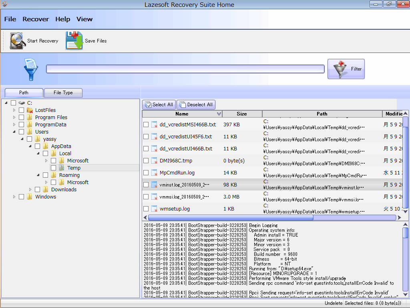Viewport: 410px width, 308px height.
Task: Open the View menu
Action: 84,19
